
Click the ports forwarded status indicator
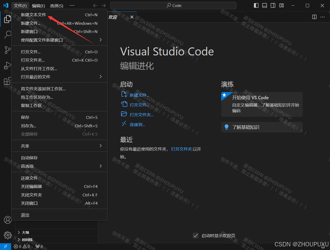coord(39,246)
